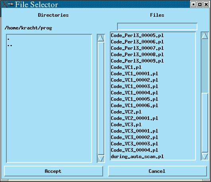This screenshot has height=182, width=211.
Task: Select file Code_VC1_00003.pl
Action: click(x=134, y=86)
